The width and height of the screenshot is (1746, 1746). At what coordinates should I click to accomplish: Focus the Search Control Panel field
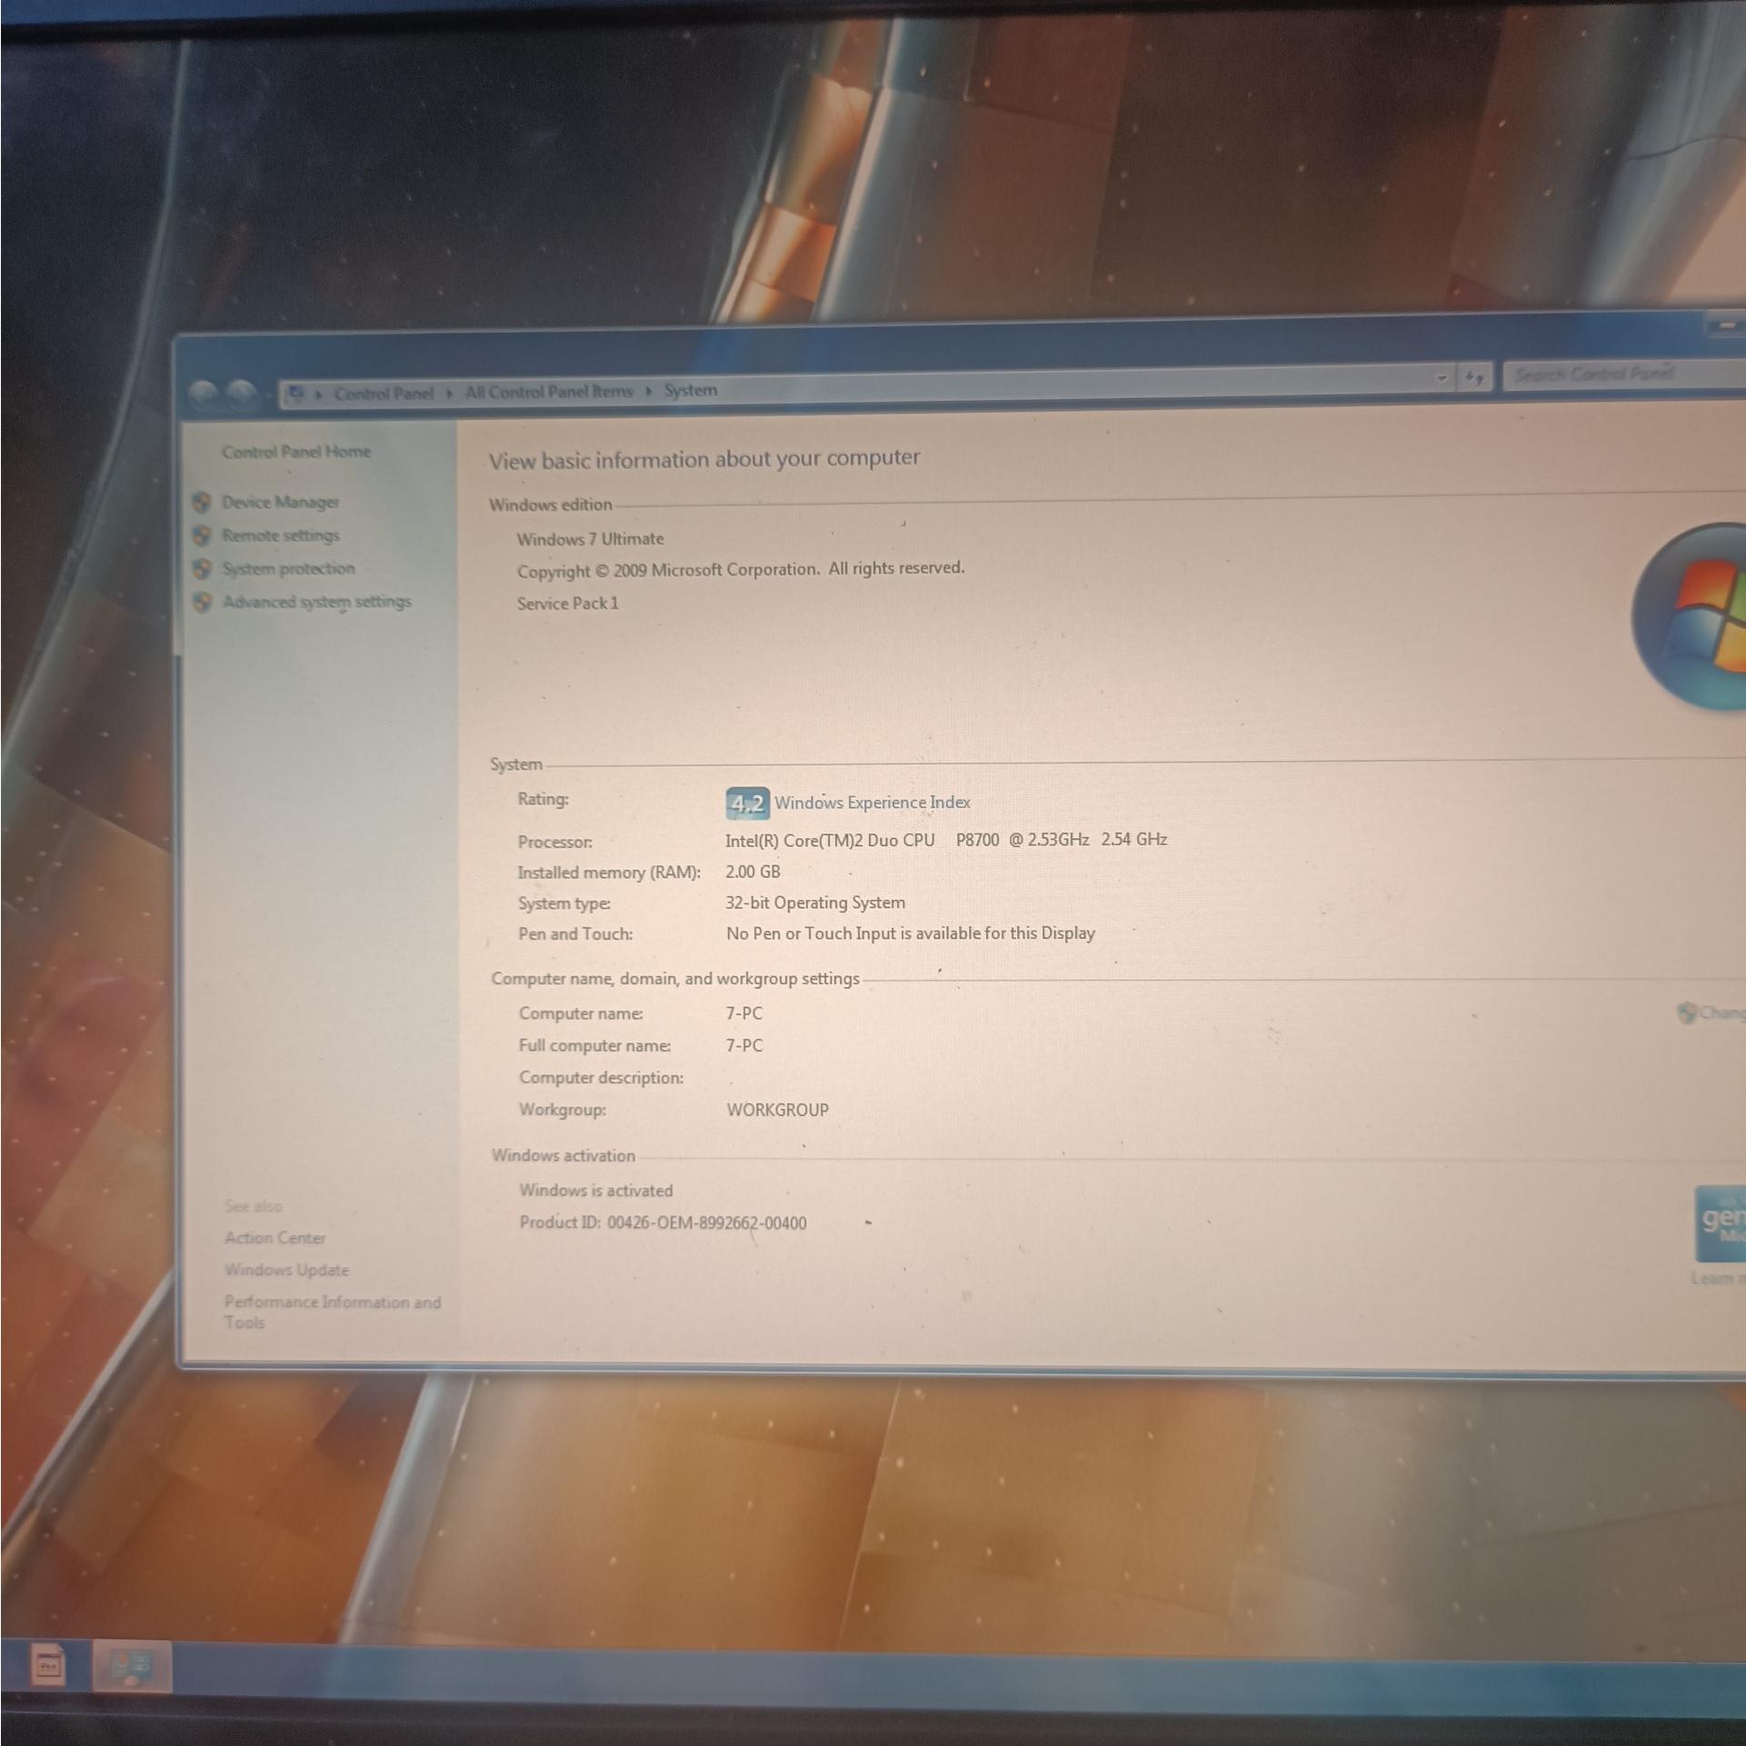coord(1624,374)
